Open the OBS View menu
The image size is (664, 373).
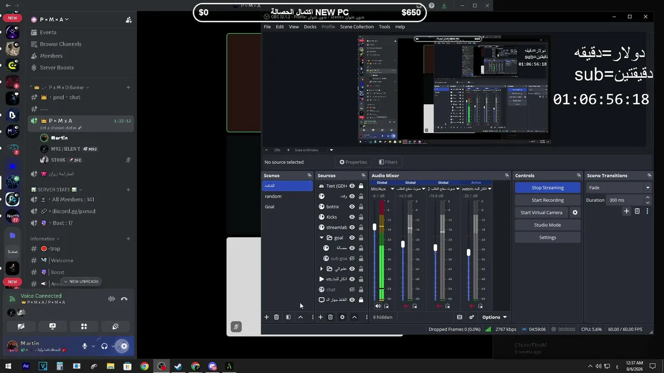pyautogui.click(x=294, y=27)
